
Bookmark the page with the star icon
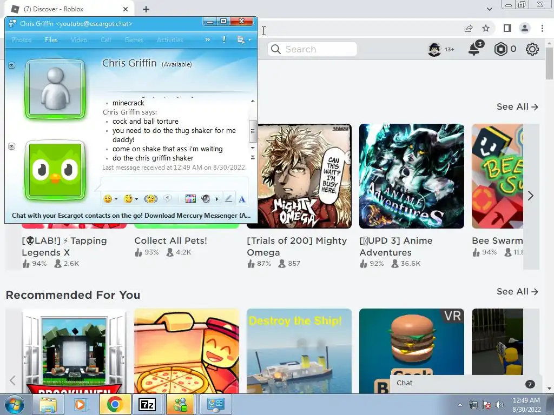pyautogui.click(x=486, y=28)
